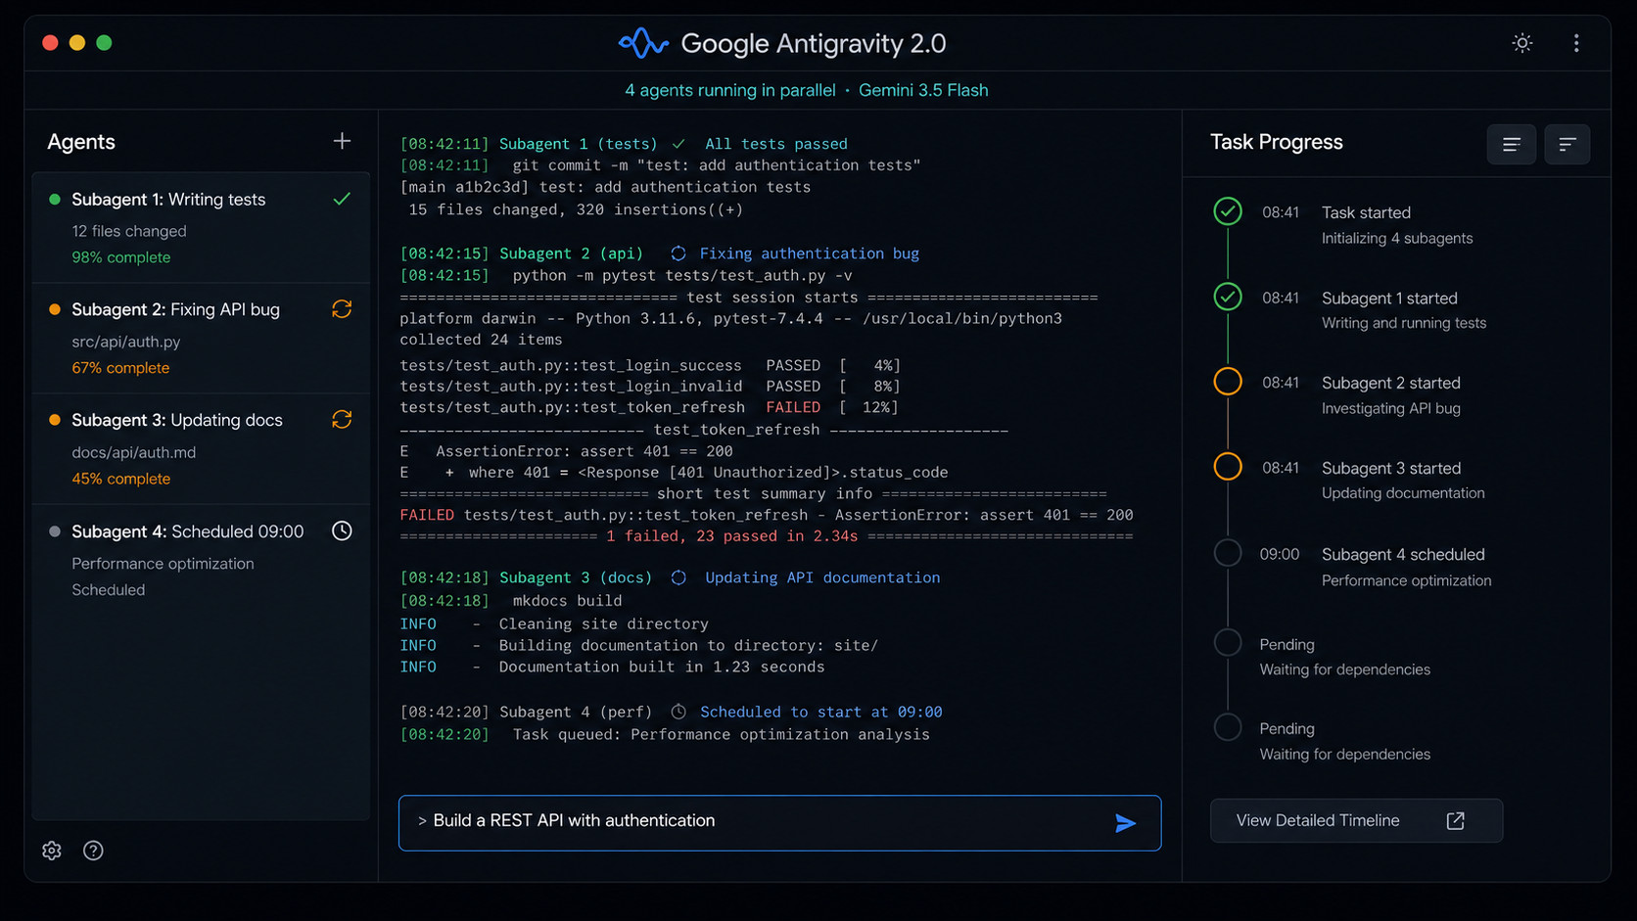Click Subagent 4 clock schedule icon
1637x921 pixels.
[x=342, y=531]
